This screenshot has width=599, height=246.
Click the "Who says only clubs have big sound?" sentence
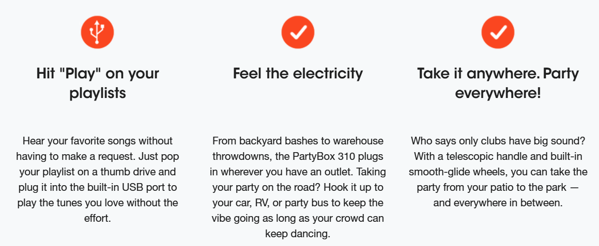(498, 141)
